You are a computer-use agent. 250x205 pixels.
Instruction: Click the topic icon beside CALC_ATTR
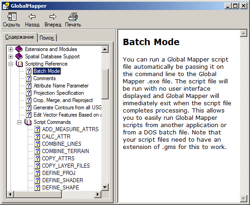tap(37, 137)
